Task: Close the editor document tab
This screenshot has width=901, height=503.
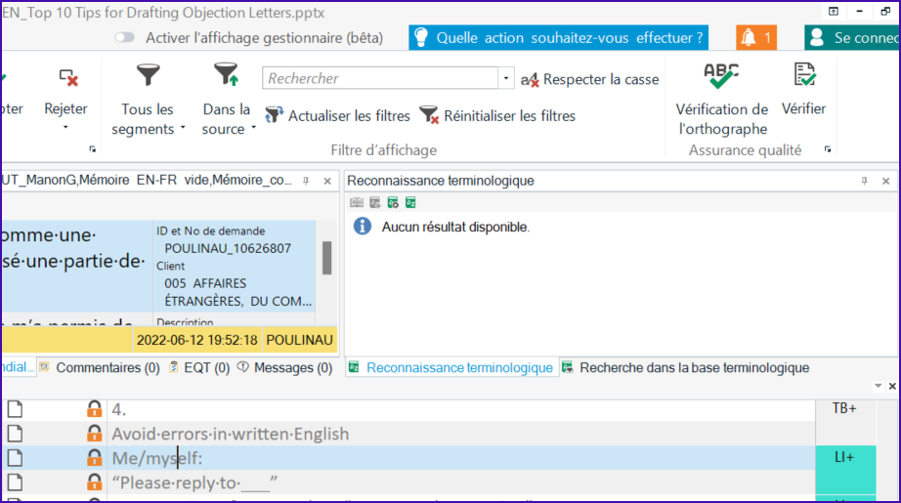Action: click(892, 386)
